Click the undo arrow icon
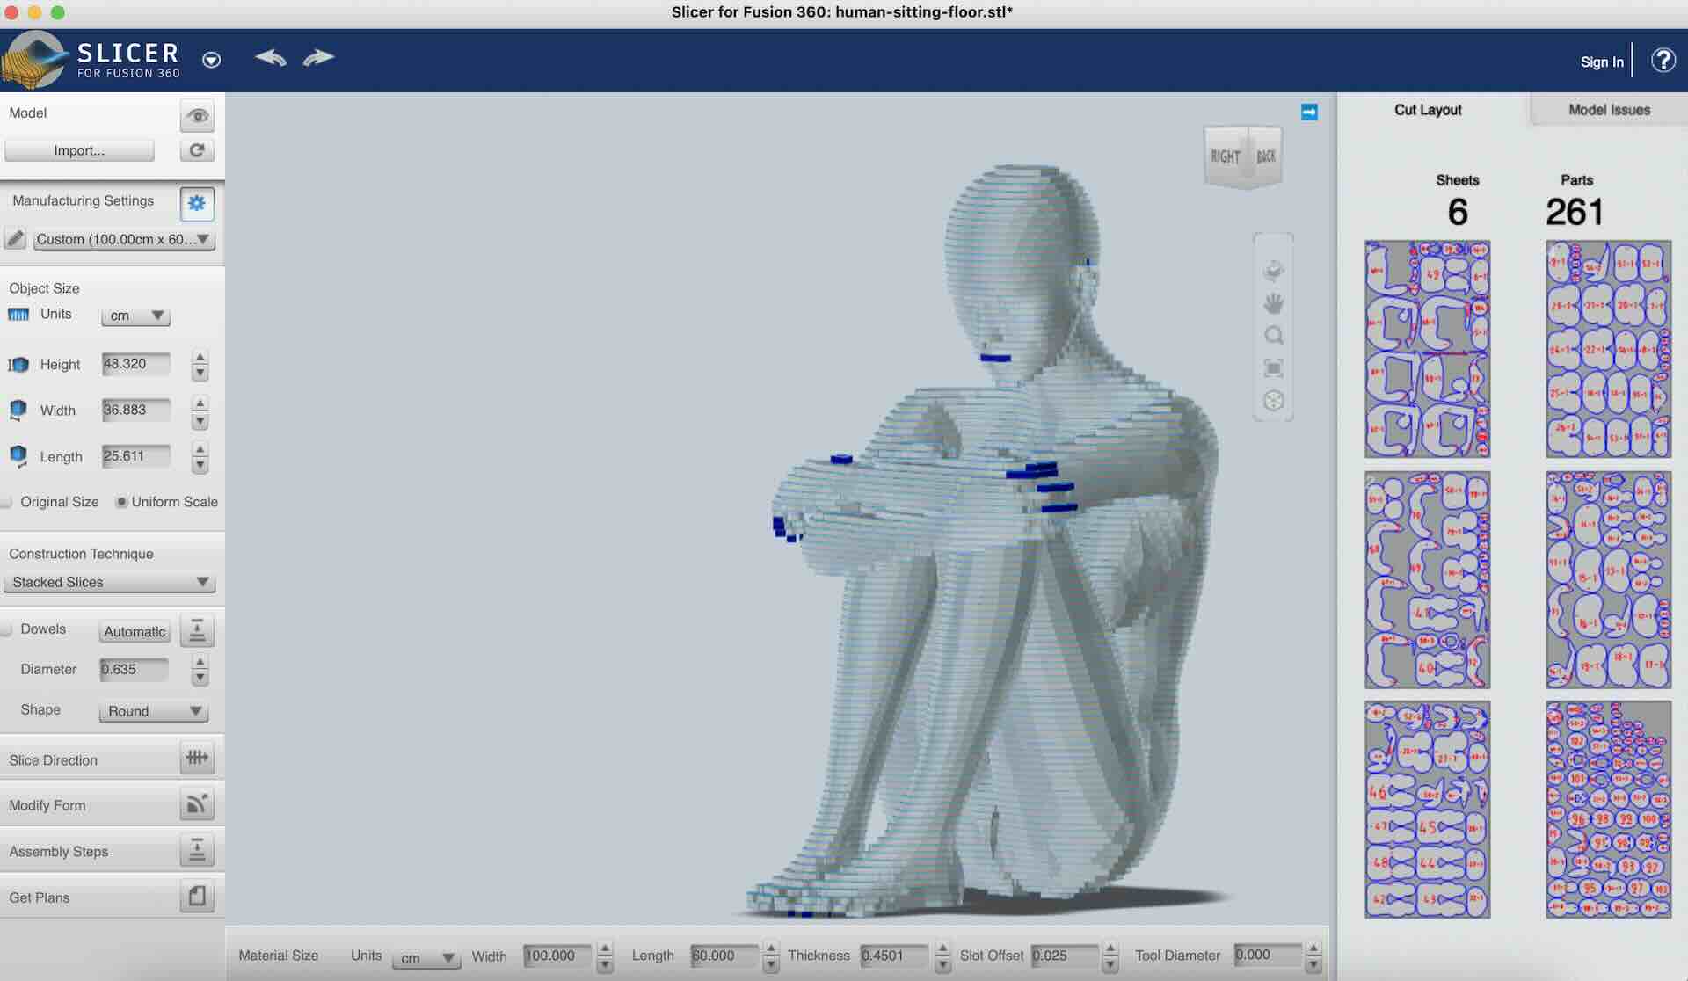Viewport: 1688px width, 981px height. click(x=271, y=58)
